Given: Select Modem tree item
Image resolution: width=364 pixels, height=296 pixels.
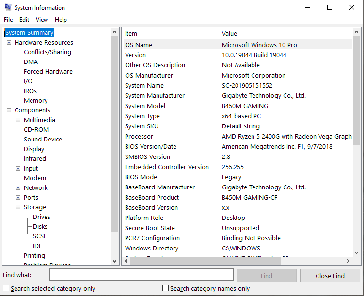Looking at the screenshot, I should point(35,178).
